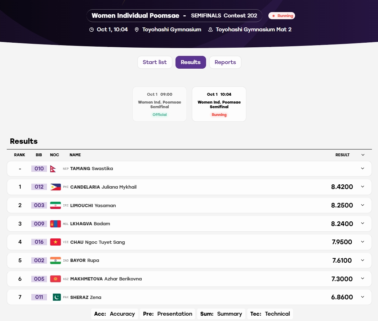Expand SHERAZ Zena's score details
This screenshot has width=378, height=321.
(x=363, y=297)
